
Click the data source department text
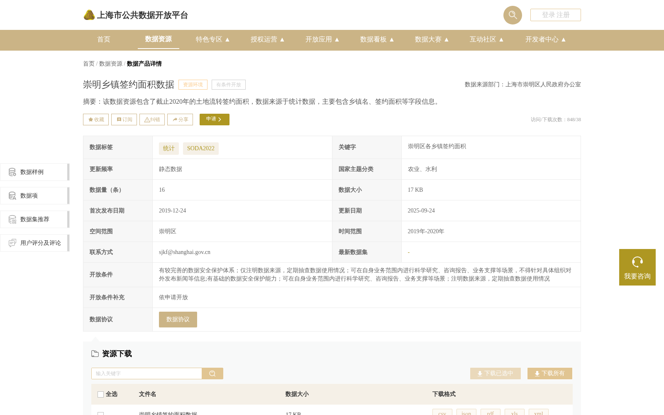523,84
